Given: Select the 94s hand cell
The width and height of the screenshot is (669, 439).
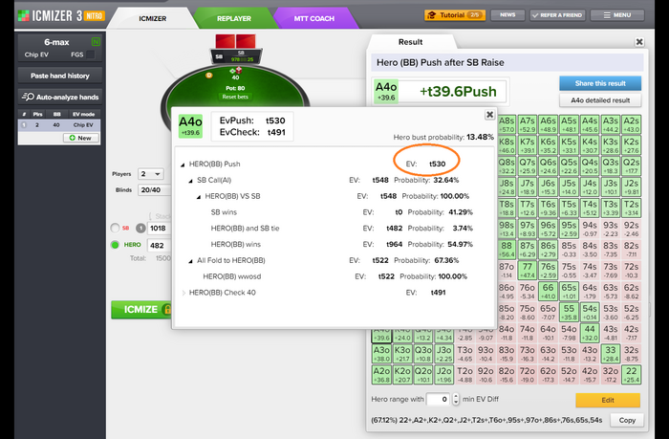Looking at the screenshot, I should click(x=590, y=229).
